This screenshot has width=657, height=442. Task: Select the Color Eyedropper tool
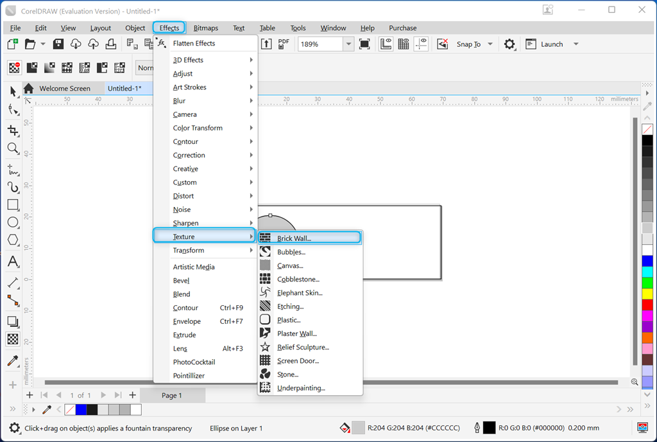[x=13, y=360]
